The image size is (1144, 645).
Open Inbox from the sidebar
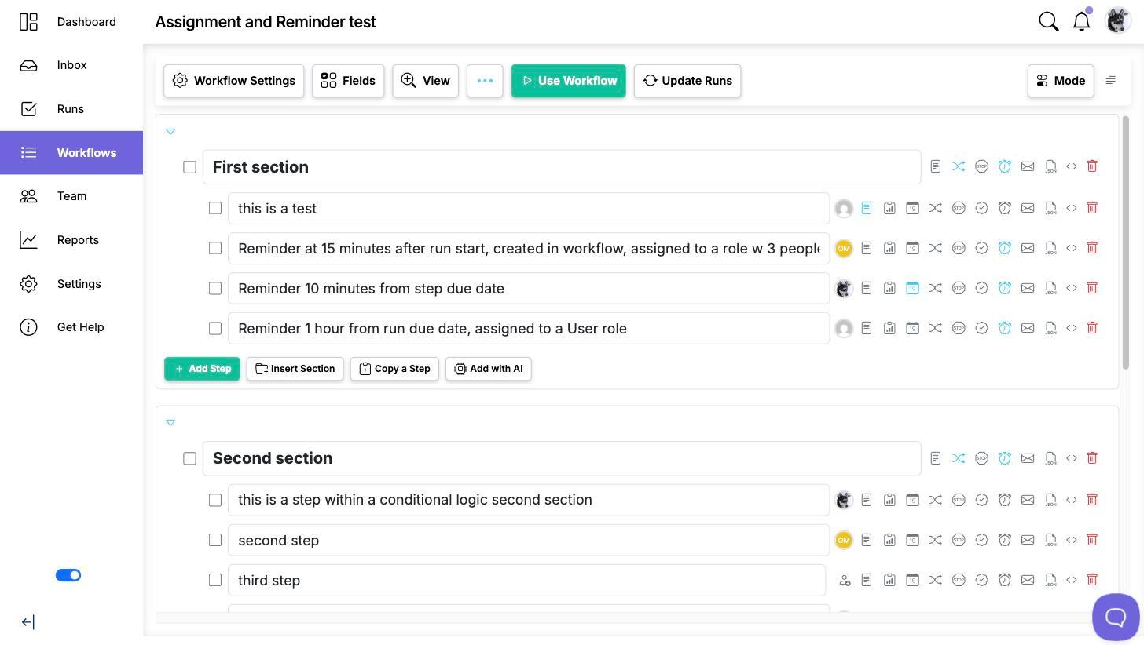click(71, 65)
